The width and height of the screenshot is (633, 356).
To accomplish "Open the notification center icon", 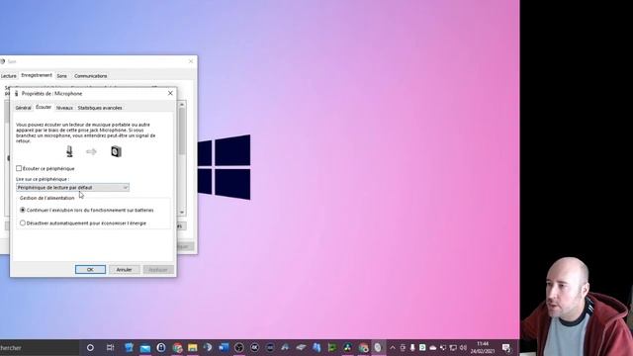I will [506, 347].
